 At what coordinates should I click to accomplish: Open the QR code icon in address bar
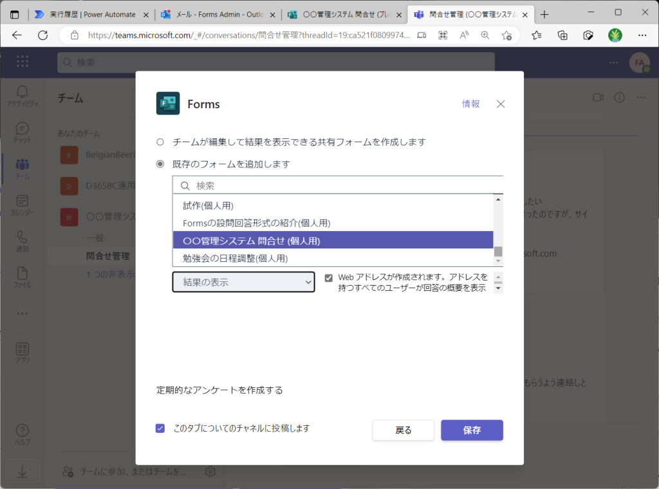[x=443, y=35]
